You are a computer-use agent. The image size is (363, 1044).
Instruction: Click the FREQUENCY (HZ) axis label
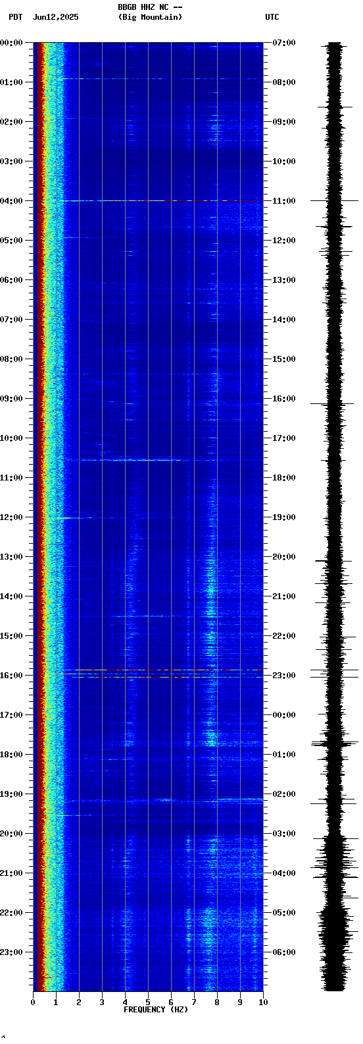point(156,1010)
